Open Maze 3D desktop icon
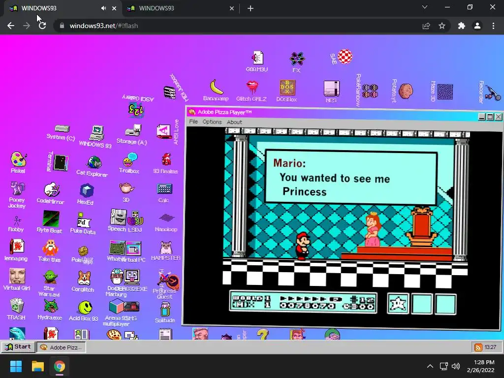 click(445, 92)
